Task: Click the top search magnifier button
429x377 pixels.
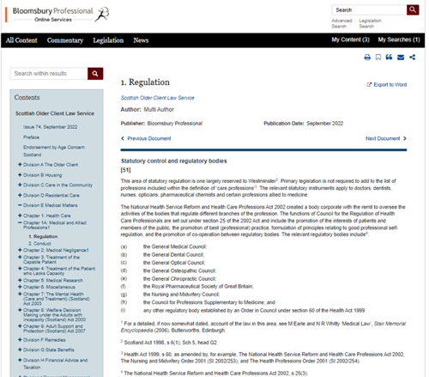Action: [413, 9]
